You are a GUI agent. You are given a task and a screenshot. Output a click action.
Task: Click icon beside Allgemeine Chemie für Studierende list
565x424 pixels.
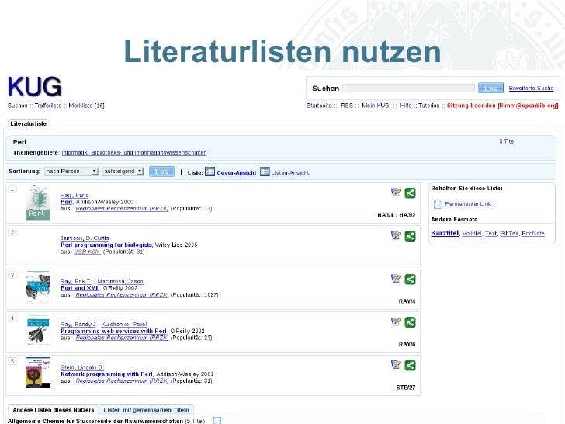[x=217, y=420]
